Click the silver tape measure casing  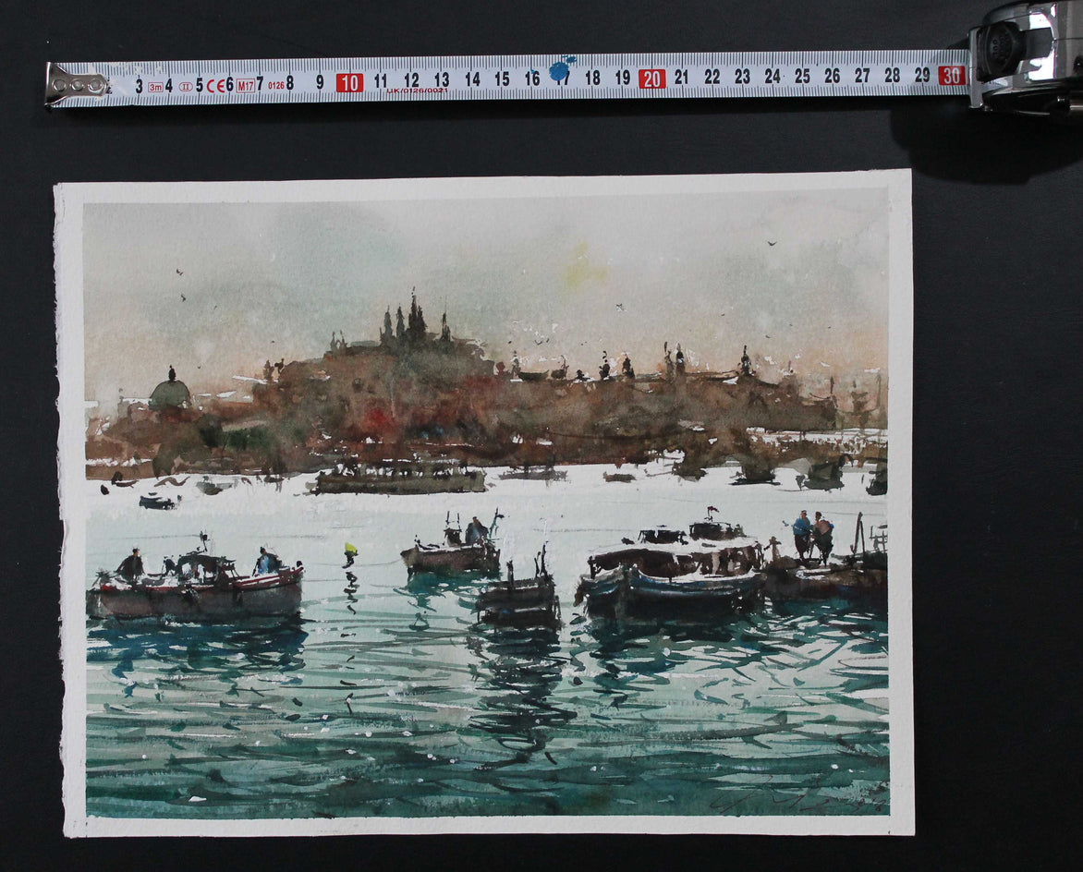point(1012,51)
